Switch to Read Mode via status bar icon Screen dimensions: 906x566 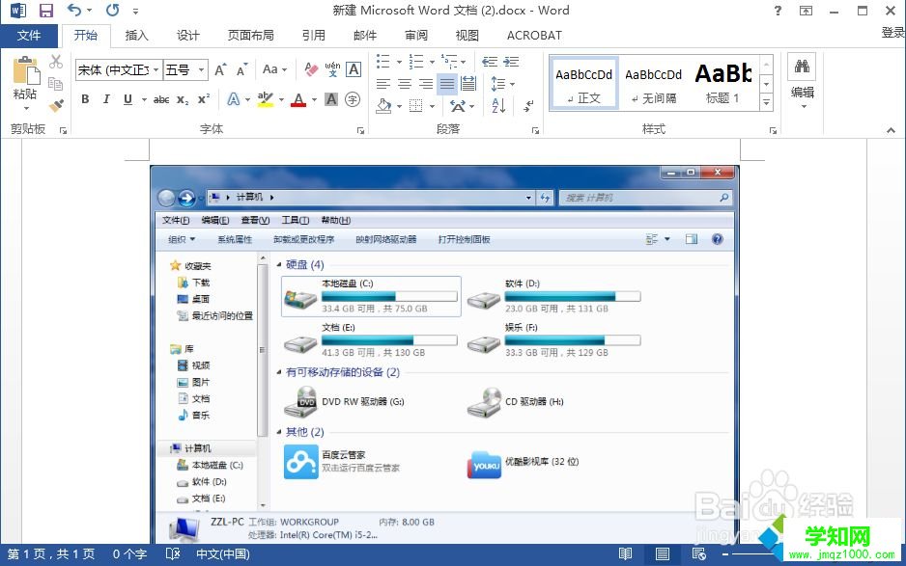pos(626,554)
